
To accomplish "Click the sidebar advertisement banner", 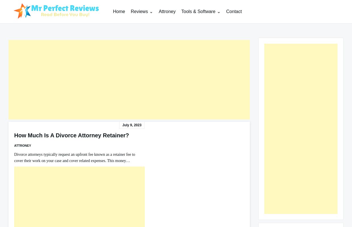I will coord(301,129).
